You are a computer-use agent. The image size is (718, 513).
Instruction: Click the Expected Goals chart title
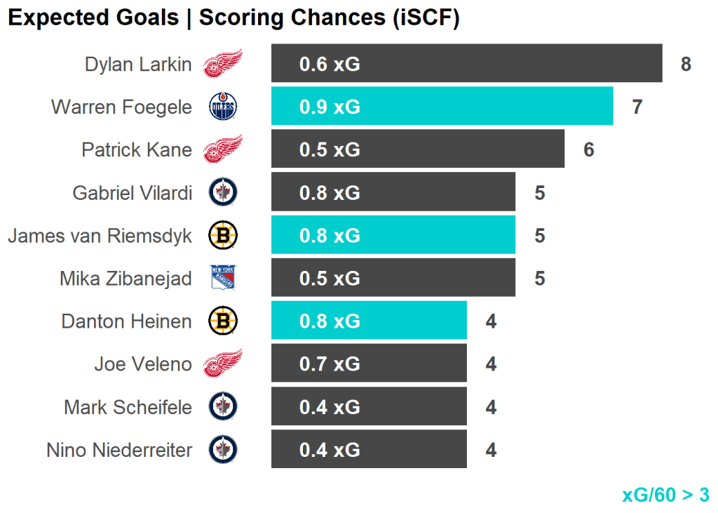tap(233, 18)
